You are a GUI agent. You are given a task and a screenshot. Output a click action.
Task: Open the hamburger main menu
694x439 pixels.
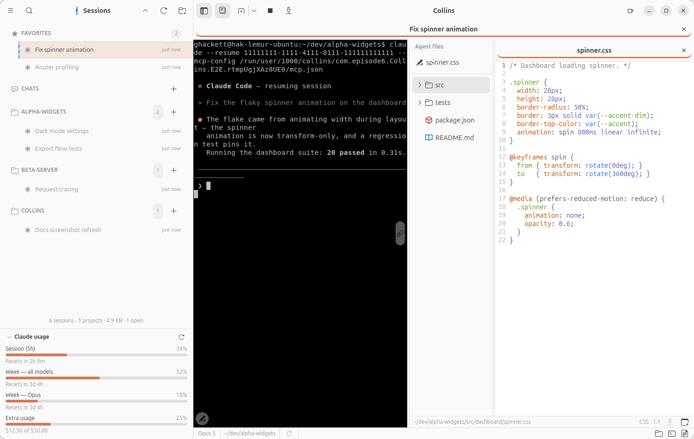[x=11, y=11]
